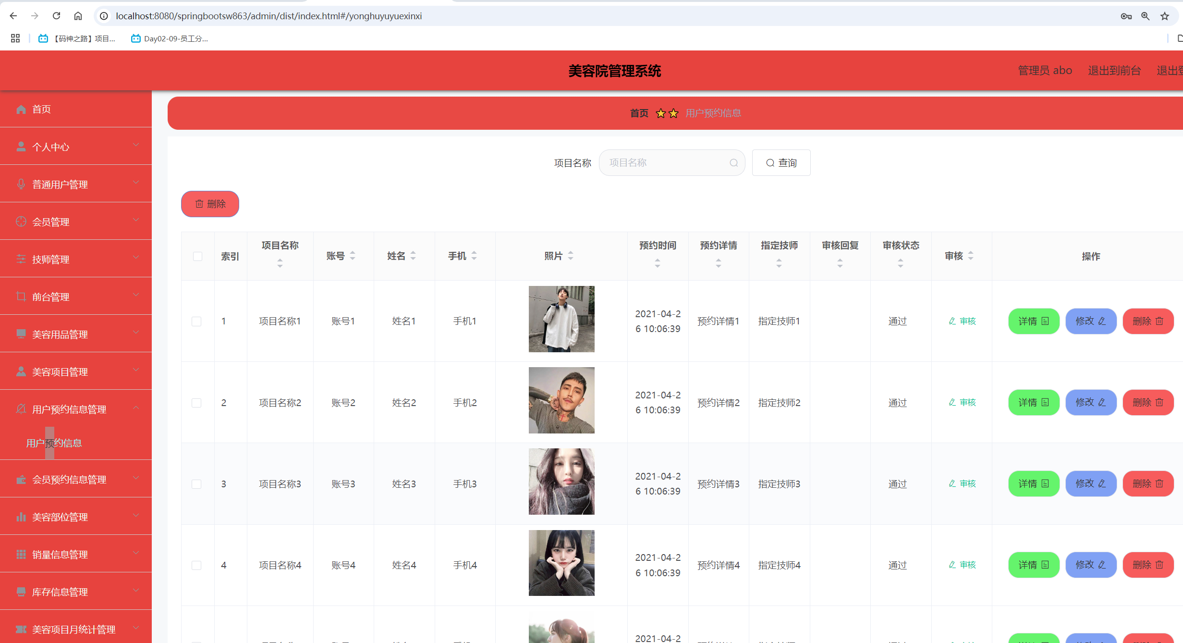Click the 会员管理 globe icon
The width and height of the screenshot is (1183, 643).
pyautogui.click(x=21, y=222)
